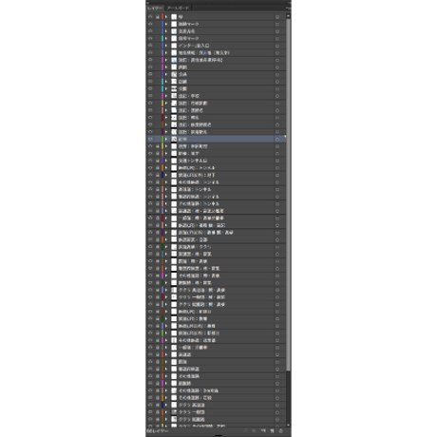Image resolution: width=437 pixels, height=437 pixels.
Task: Click target circle of 注記：学校 layer
Action: pyautogui.click(x=277, y=96)
